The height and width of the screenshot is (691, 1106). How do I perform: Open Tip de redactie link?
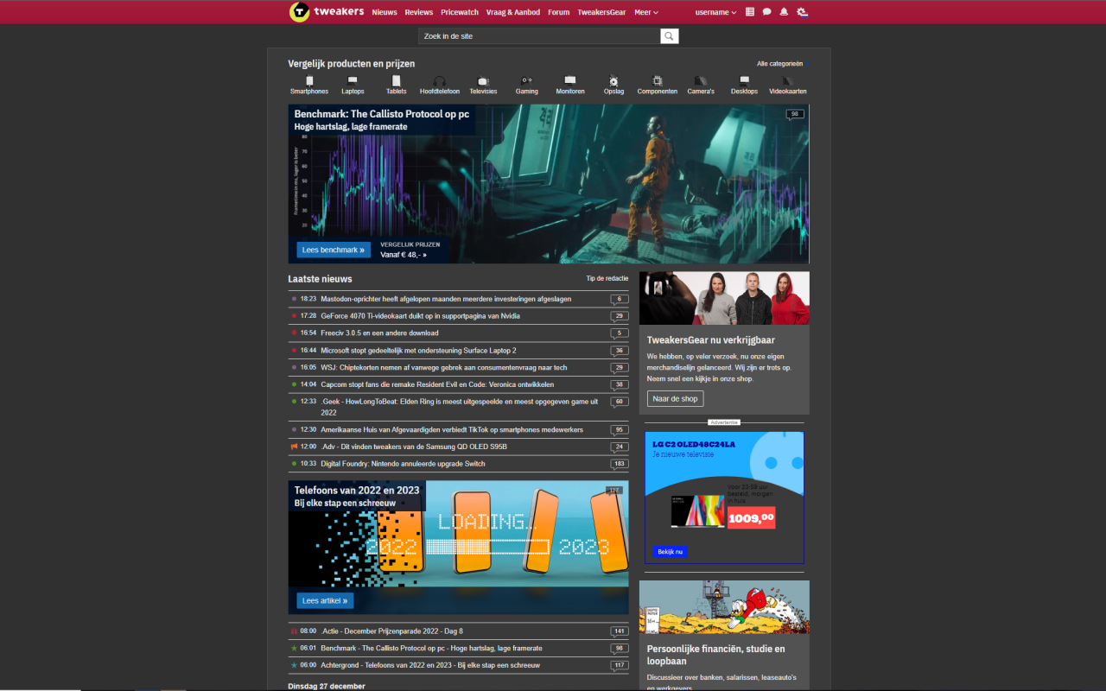coord(607,278)
